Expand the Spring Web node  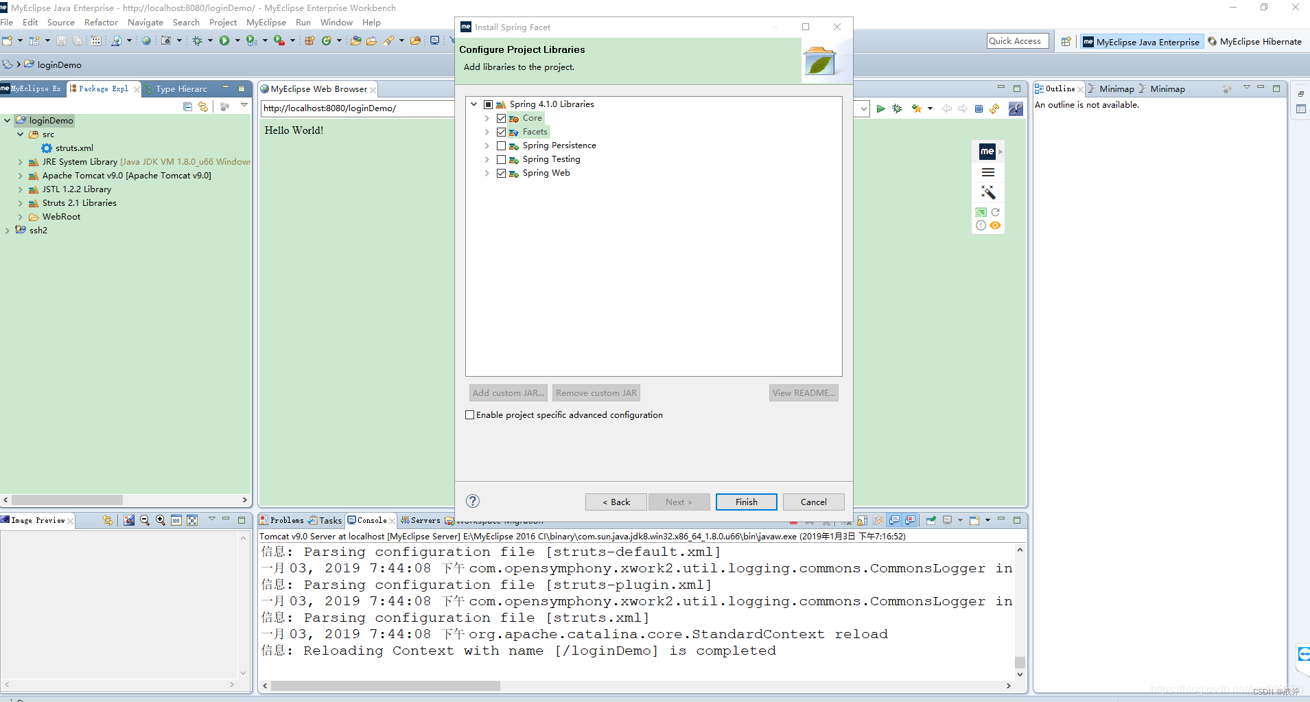pyautogui.click(x=487, y=173)
